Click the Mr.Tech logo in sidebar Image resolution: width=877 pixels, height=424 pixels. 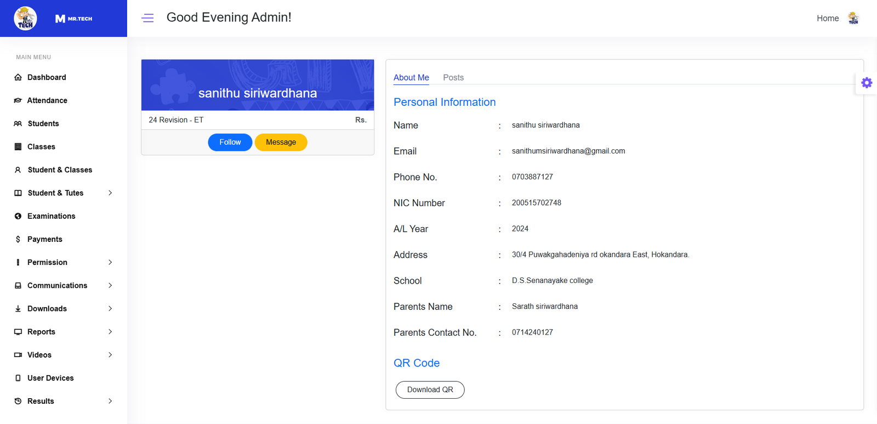pyautogui.click(x=26, y=18)
